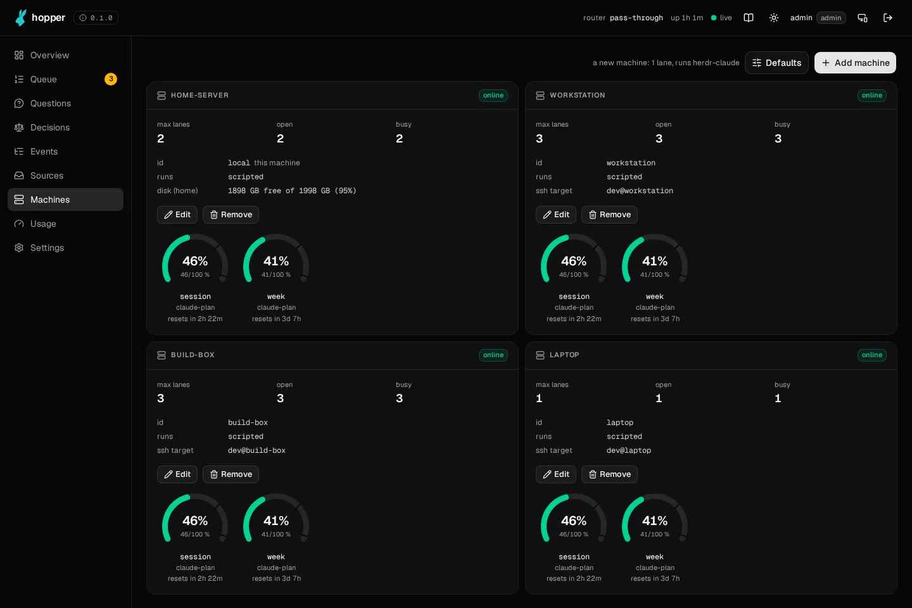Click the live status indicator
This screenshot has width=912, height=608.
point(721,18)
